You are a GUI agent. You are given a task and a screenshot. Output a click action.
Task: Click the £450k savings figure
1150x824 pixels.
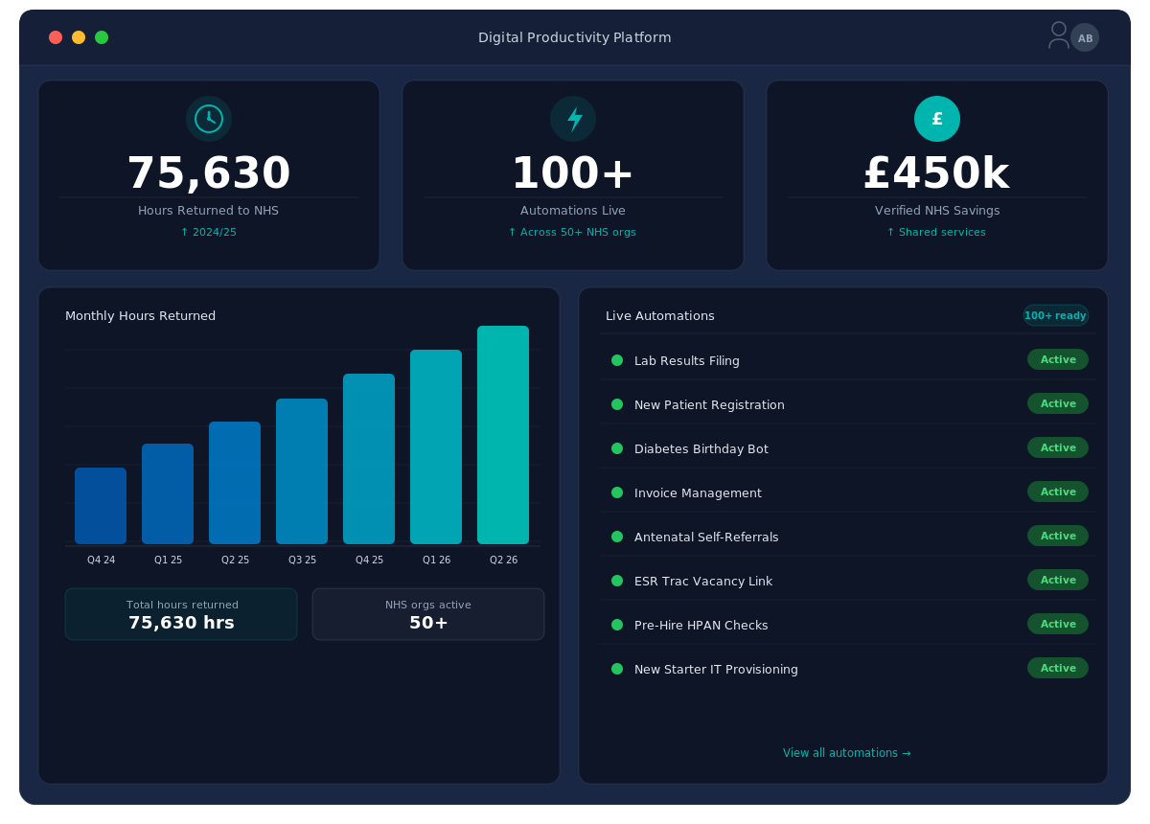click(x=937, y=173)
